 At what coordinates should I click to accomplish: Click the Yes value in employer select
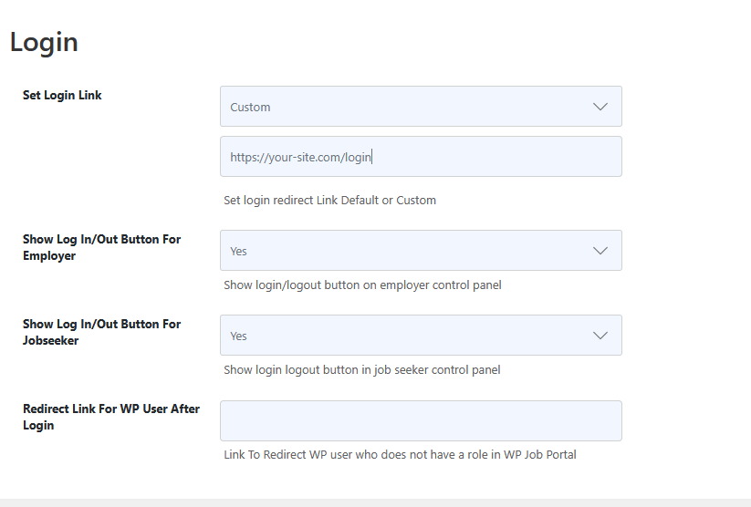pos(238,251)
